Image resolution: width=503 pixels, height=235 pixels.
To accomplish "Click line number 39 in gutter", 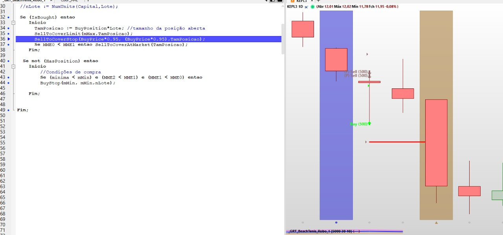I will tap(3, 55).
